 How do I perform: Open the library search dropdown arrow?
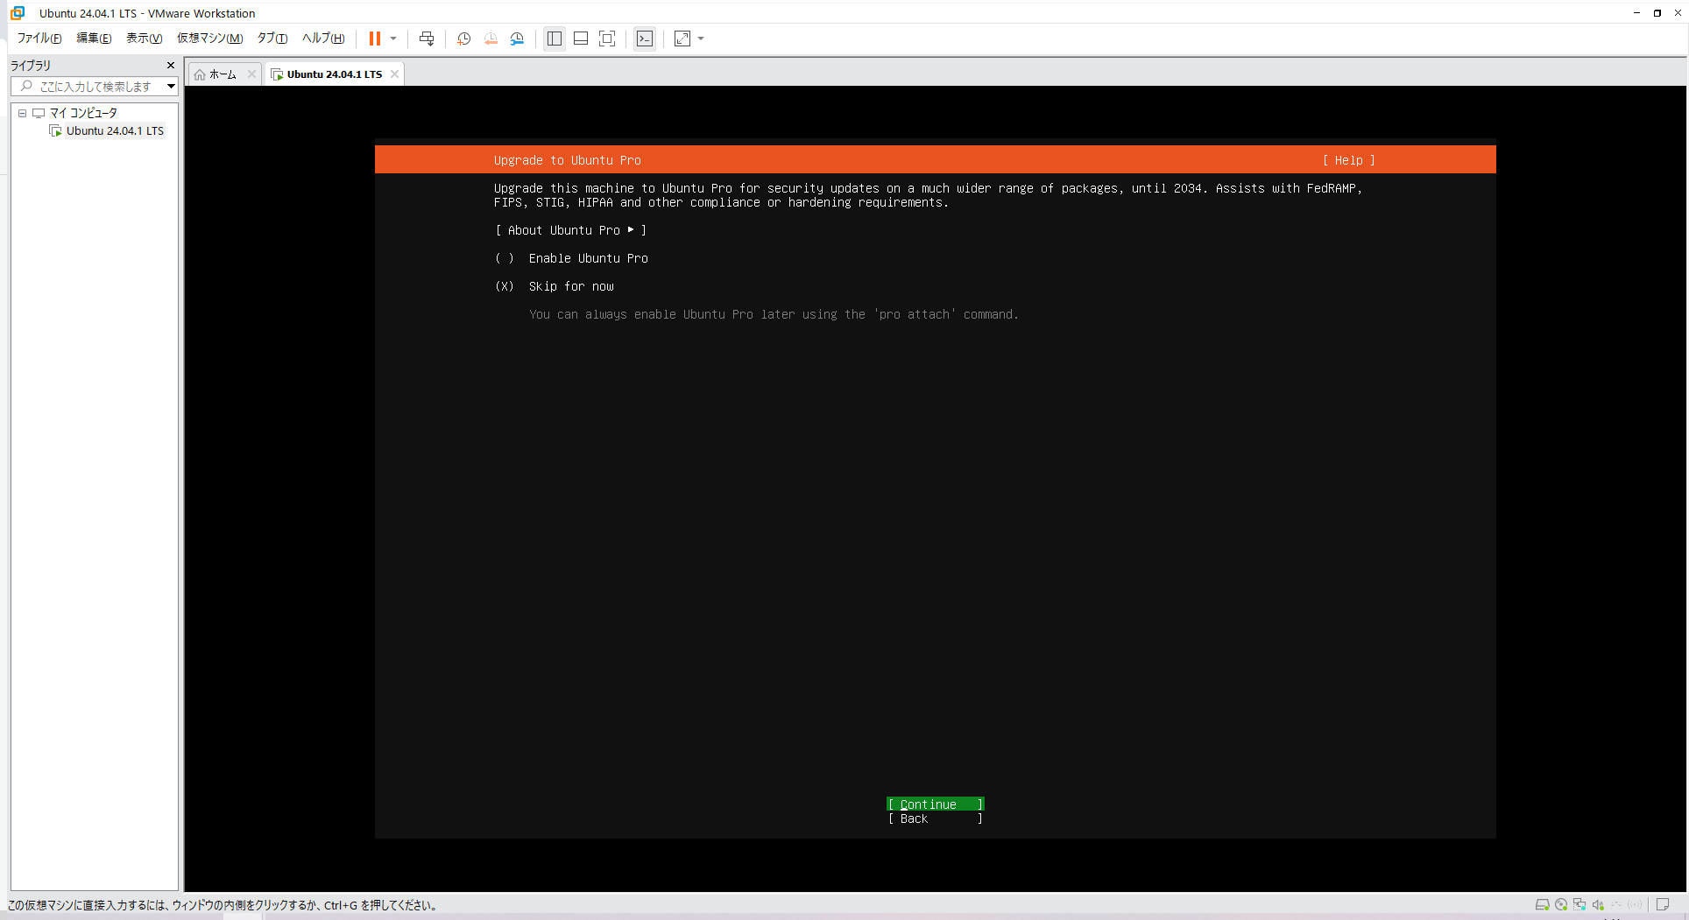(x=171, y=87)
